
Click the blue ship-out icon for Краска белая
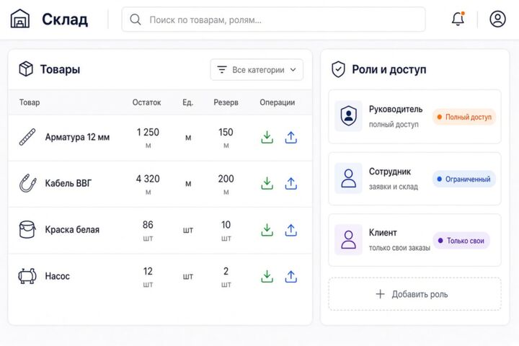pyautogui.click(x=291, y=230)
